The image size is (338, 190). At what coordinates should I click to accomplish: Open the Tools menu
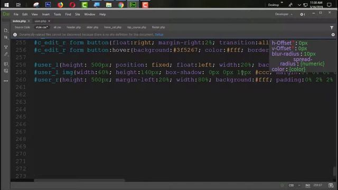pos(57,14)
